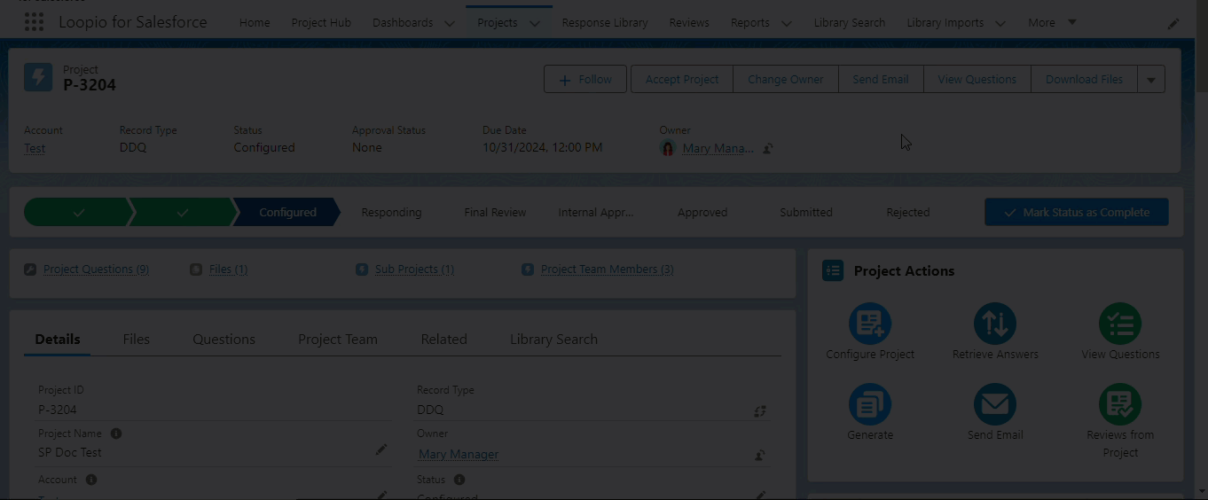The width and height of the screenshot is (1208, 500).
Task: Click the info icon next to Account field
Action: tap(91, 480)
